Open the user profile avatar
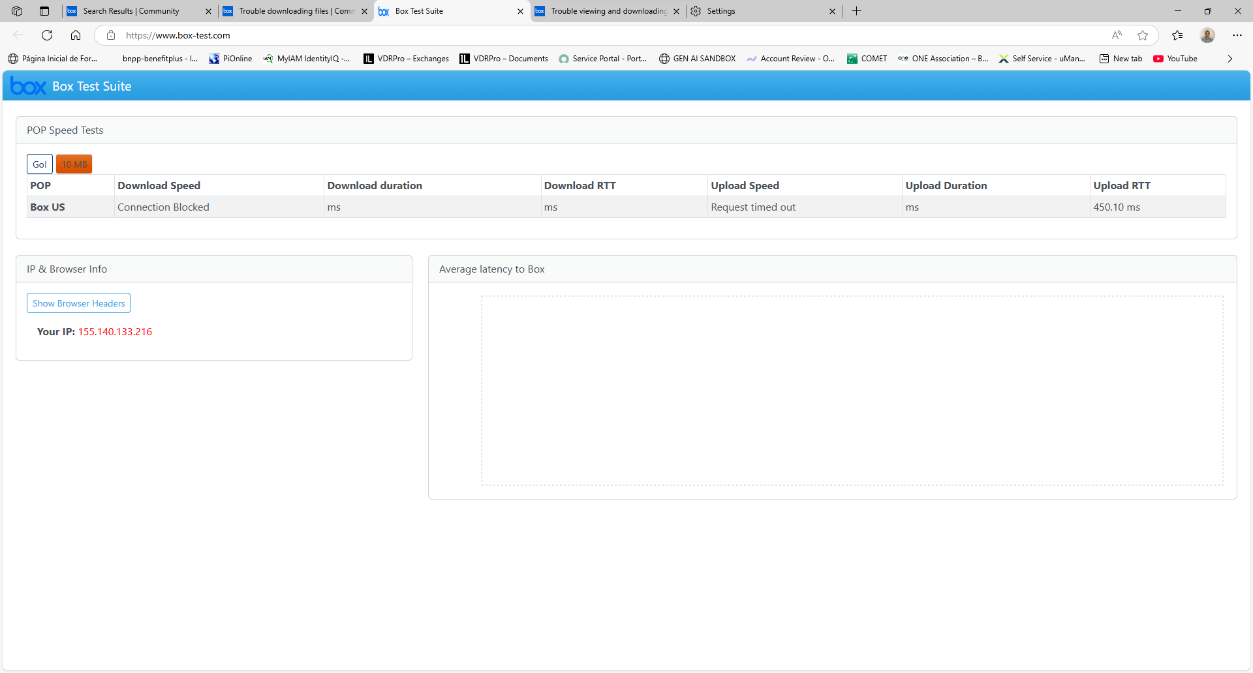The width and height of the screenshot is (1253, 673). [1207, 35]
